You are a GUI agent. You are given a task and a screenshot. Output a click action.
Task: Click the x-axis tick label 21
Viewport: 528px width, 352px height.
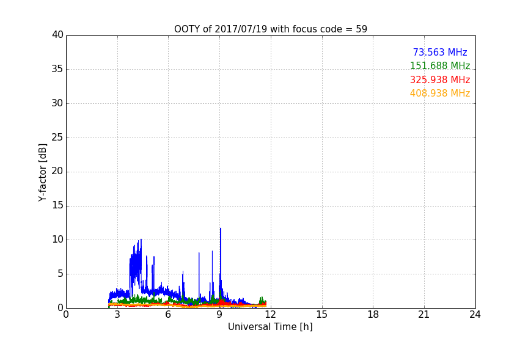[424, 315]
